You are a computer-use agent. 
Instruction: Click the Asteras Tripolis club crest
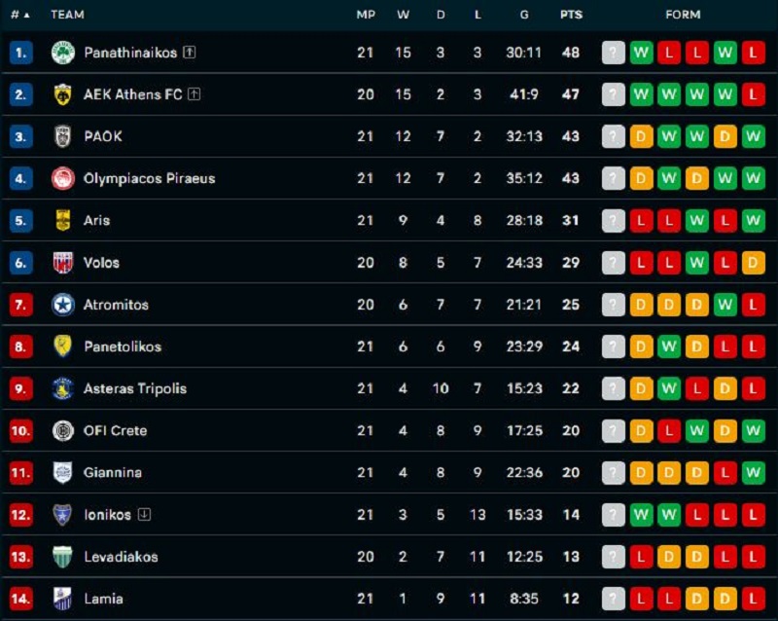[63, 388]
